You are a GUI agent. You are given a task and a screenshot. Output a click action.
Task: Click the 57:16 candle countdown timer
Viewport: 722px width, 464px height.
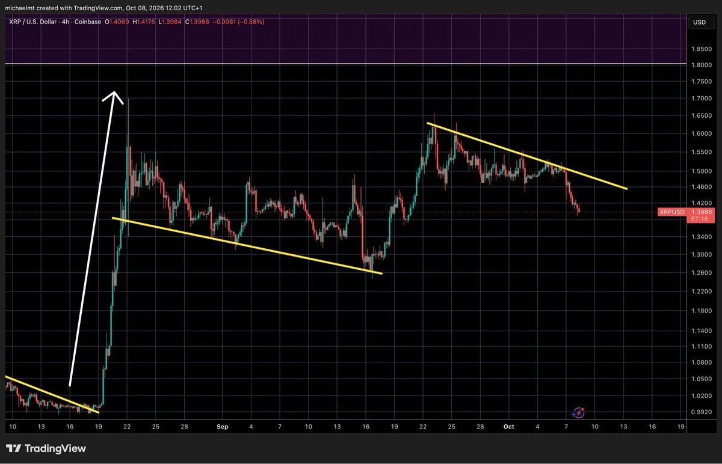click(x=699, y=219)
